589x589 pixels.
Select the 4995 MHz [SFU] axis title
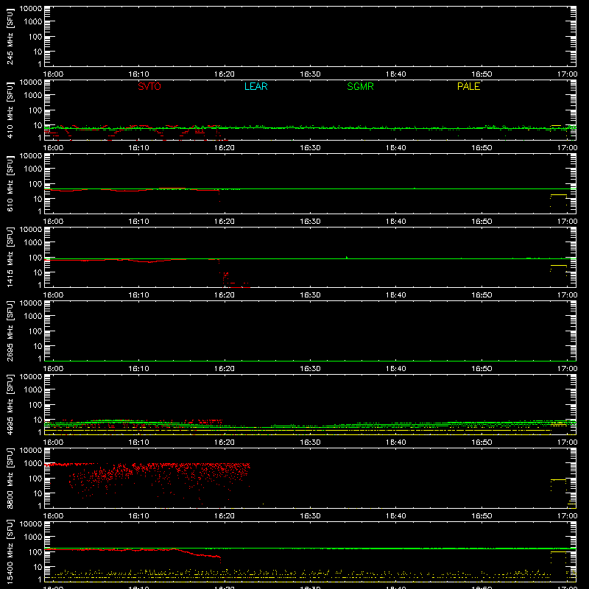10,404
